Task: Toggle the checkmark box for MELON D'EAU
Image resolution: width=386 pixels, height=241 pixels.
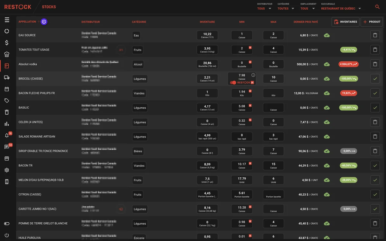Action: (375, 180)
